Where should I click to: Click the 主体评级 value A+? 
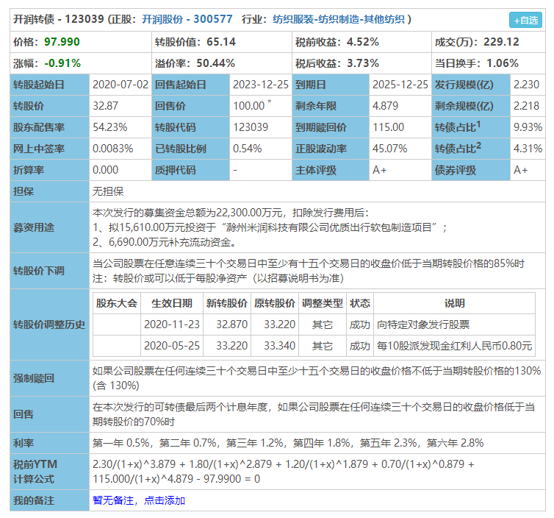click(379, 170)
